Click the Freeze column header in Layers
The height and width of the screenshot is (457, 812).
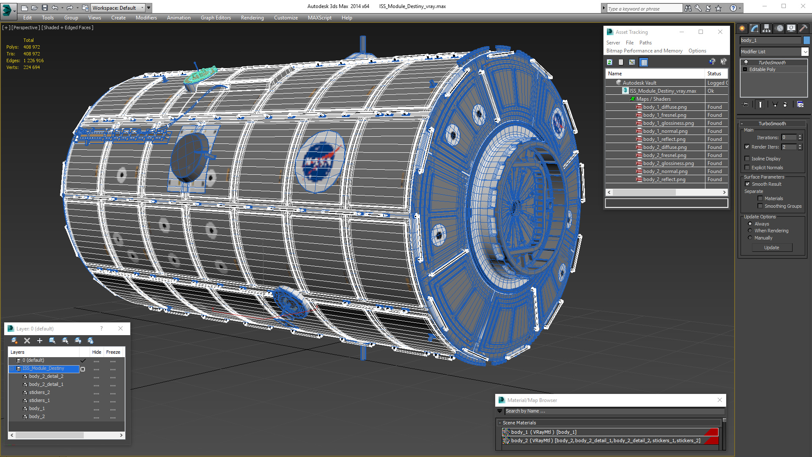coord(113,352)
